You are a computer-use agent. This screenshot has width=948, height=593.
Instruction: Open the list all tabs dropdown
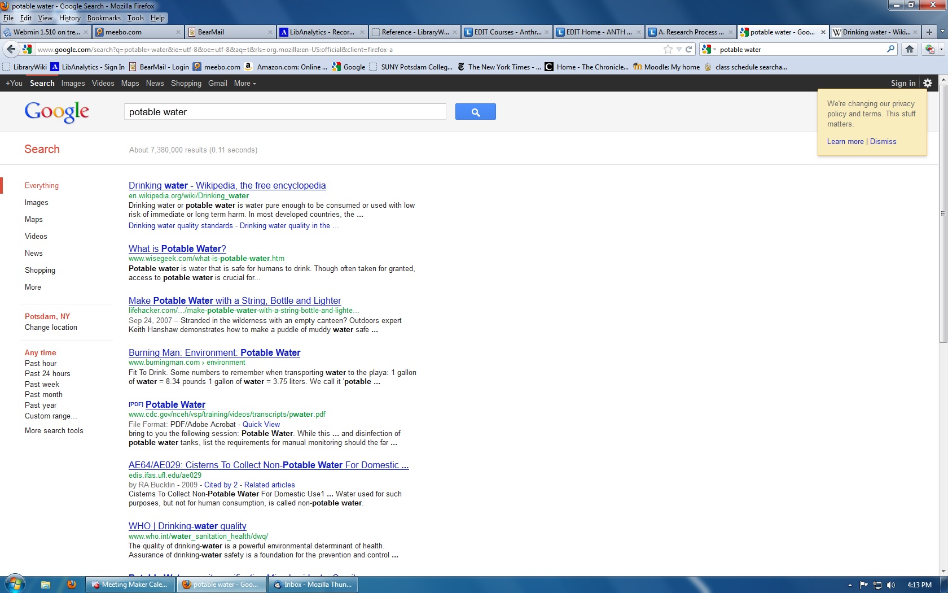942,32
